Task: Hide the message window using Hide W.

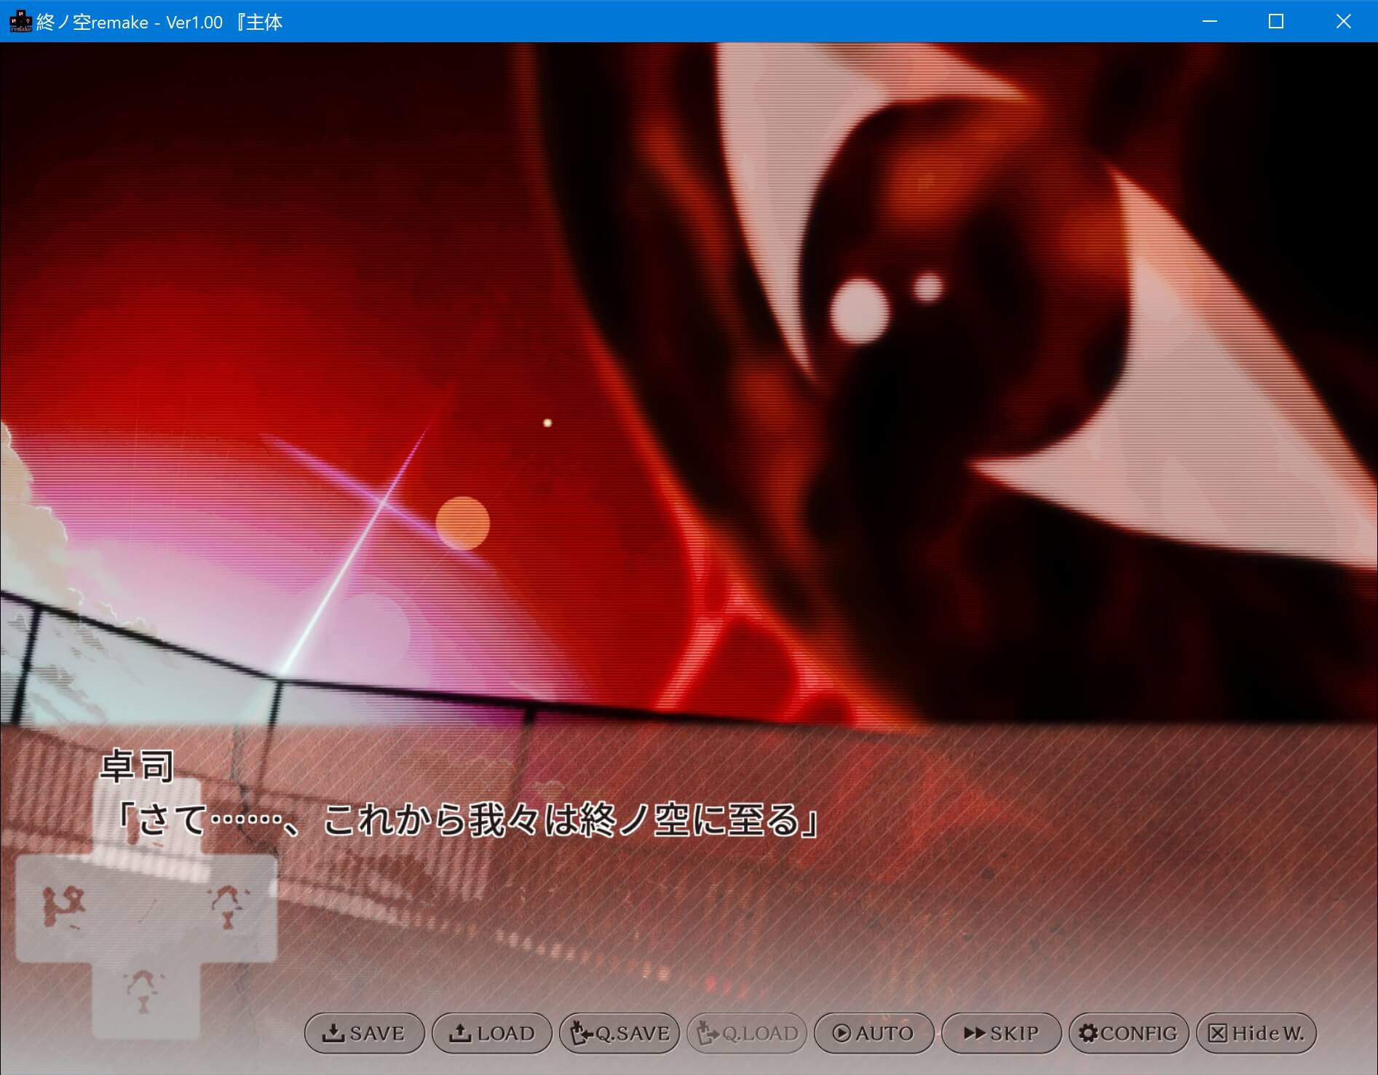Action: 1256,1033
